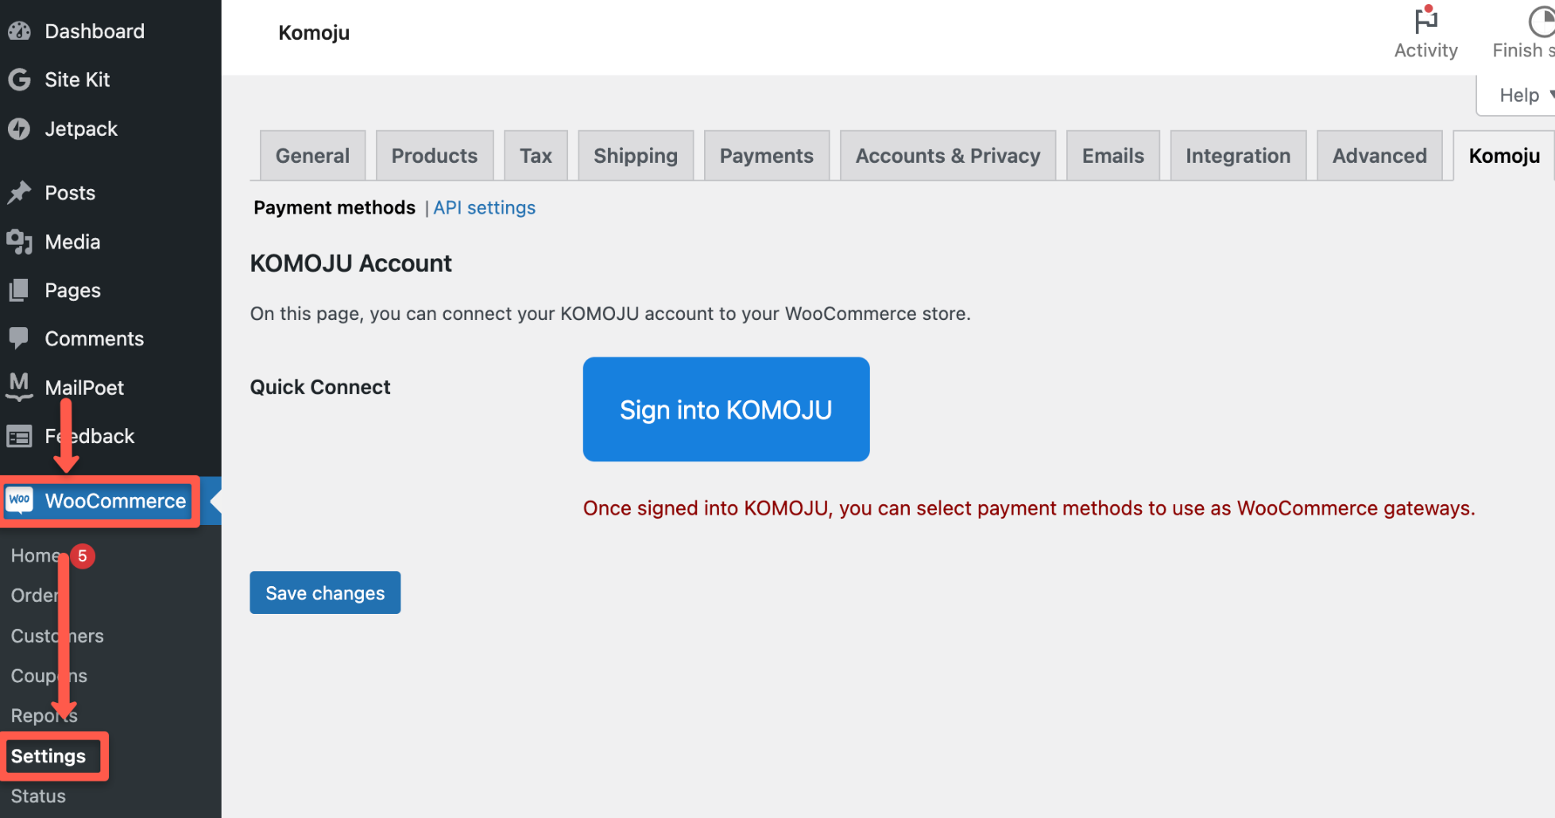Click the MailPoet M icon
Image resolution: width=1555 pixels, height=818 pixels.
coord(19,387)
